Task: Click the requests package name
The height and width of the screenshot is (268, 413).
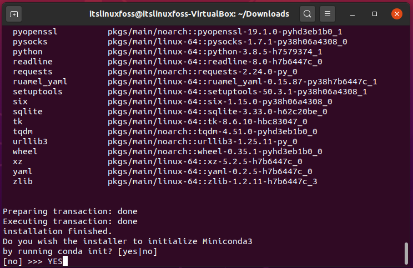Action: pyautogui.click(x=33, y=72)
